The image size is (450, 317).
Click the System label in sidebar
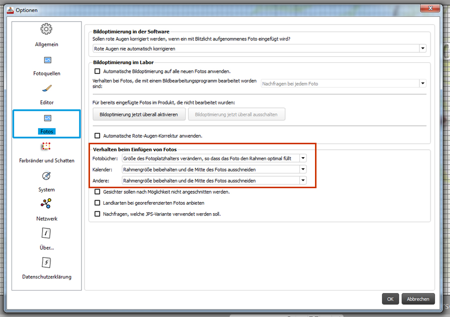point(46,190)
